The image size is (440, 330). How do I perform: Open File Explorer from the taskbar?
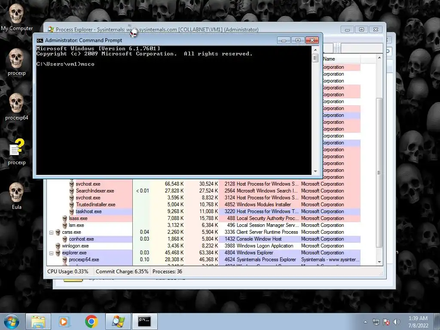point(38,321)
